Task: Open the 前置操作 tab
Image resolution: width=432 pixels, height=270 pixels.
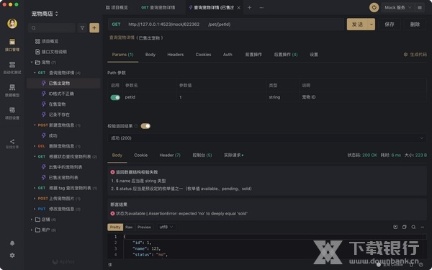Action: click(253, 55)
